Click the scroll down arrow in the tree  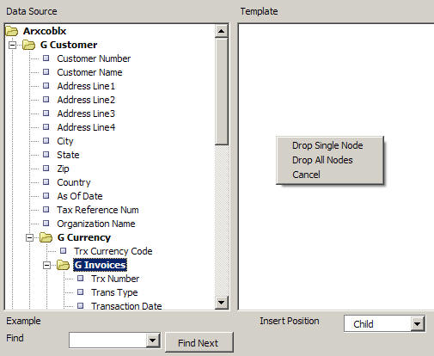point(222,302)
